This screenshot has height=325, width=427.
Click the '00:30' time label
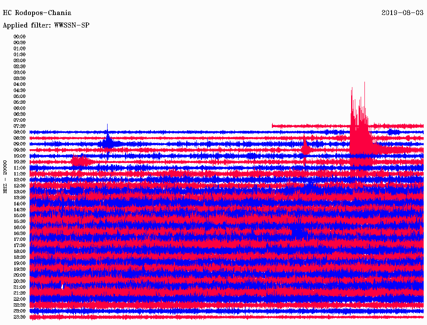(20, 42)
